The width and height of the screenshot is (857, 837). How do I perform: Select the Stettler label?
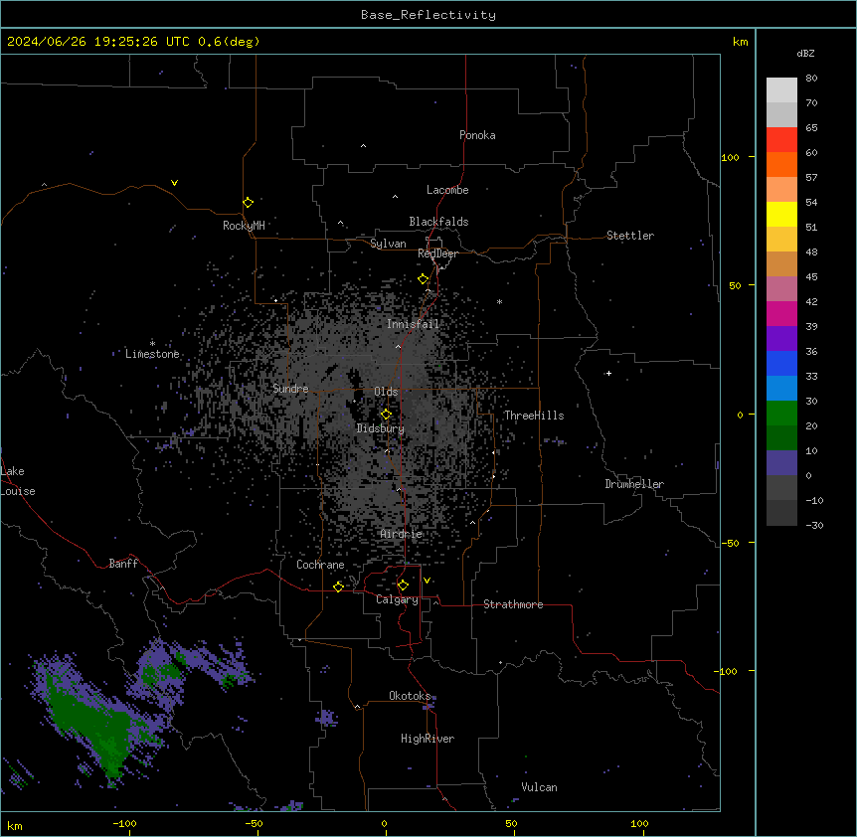click(630, 236)
